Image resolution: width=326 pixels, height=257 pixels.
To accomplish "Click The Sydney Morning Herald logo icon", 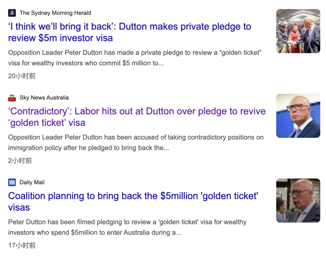I will 12,13.
